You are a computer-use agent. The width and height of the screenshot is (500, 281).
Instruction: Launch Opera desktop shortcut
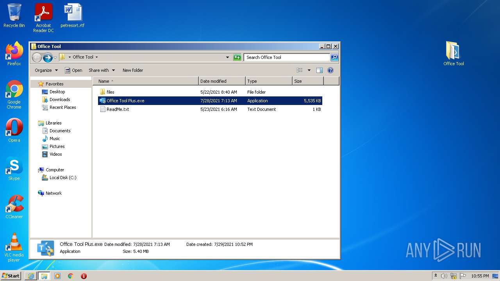(x=14, y=130)
